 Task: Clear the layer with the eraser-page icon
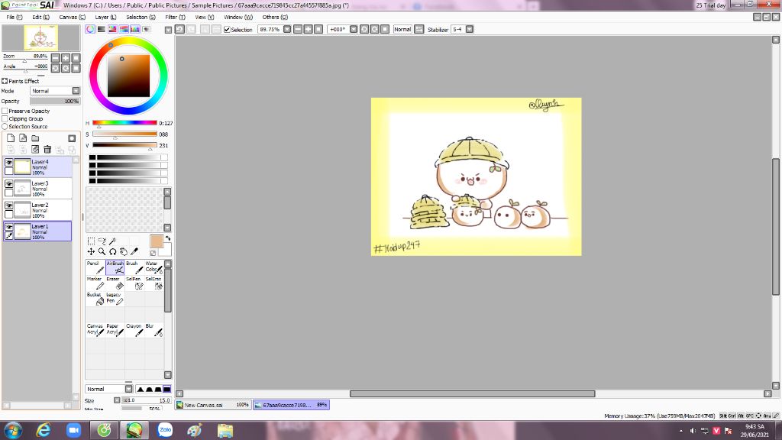point(35,149)
